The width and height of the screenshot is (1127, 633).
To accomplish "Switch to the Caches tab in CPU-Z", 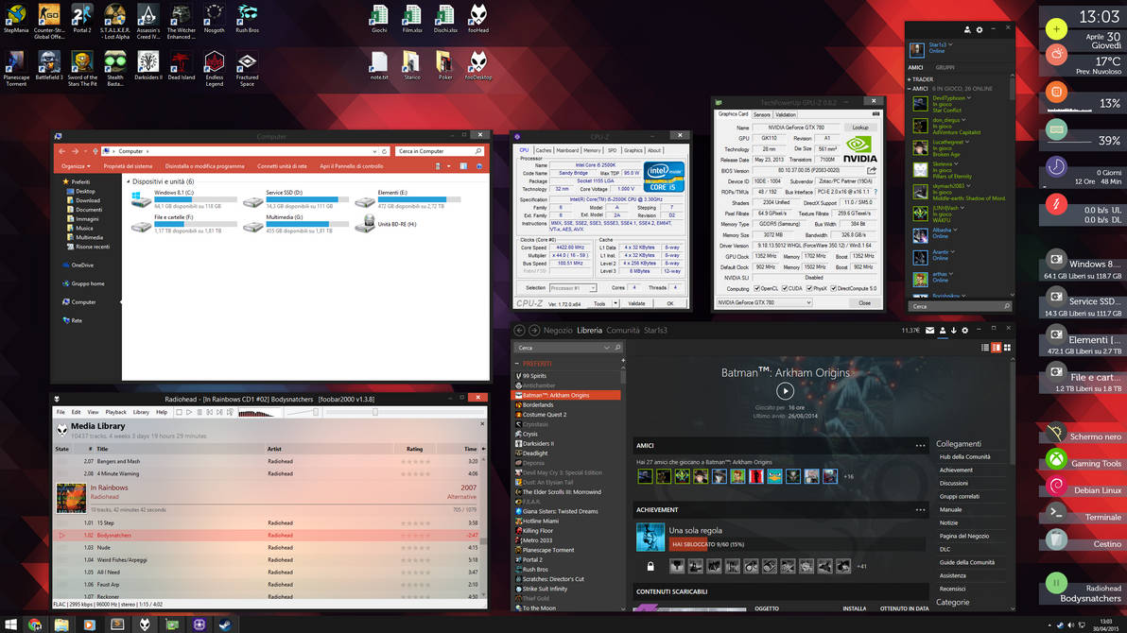I will [545, 149].
